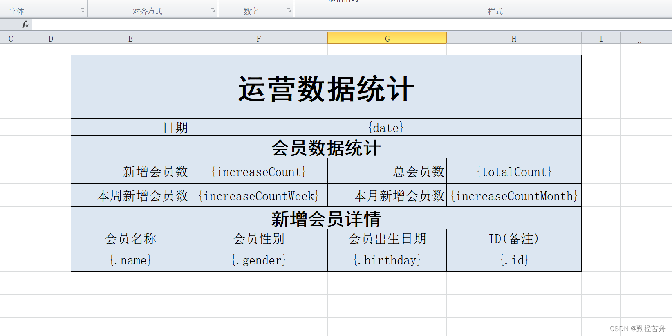Select the ID(备注) header cell

pos(514,238)
